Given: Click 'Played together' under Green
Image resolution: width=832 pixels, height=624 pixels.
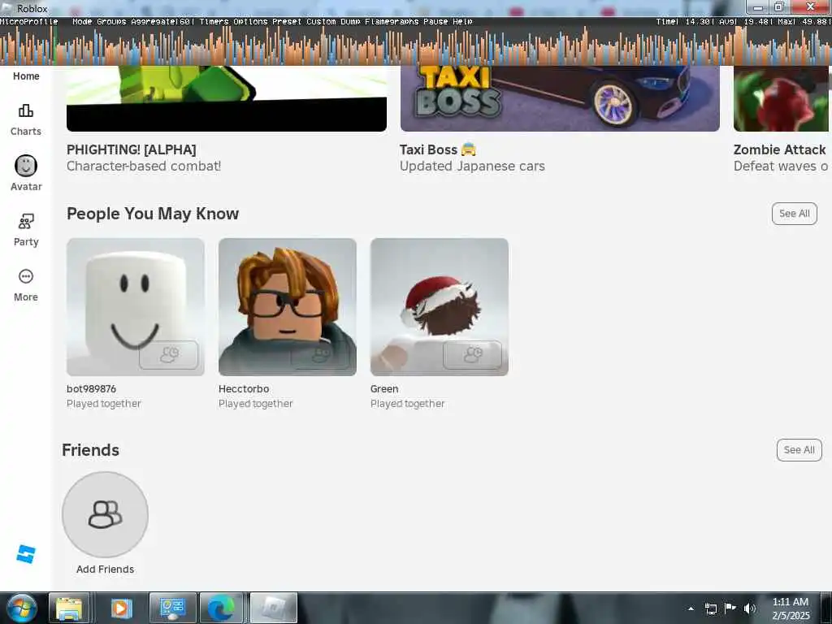Looking at the screenshot, I should (x=408, y=404).
